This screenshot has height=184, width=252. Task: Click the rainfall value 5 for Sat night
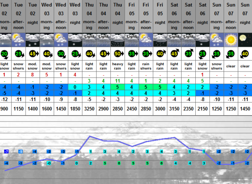tap(202, 81)
